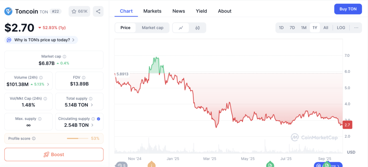Expand Circulating supply 2.54B TON chevron
368x167 pixels.
92,125
